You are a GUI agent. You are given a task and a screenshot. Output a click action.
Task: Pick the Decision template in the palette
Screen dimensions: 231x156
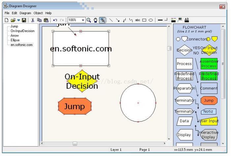pyautogui.click(x=184, y=50)
